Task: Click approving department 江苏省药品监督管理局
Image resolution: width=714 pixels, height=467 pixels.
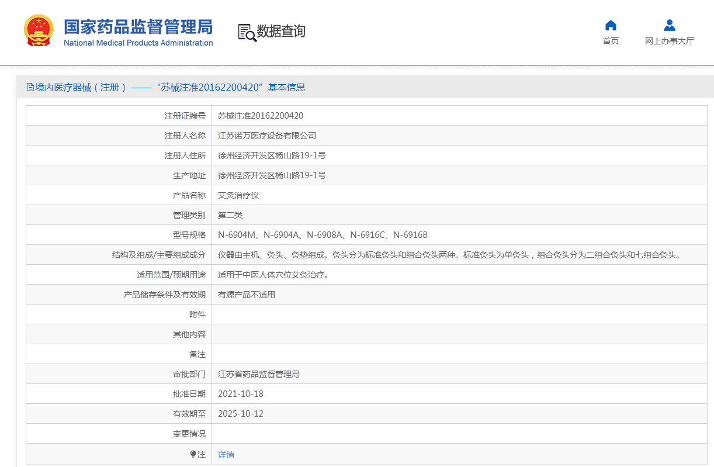Action: [259, 374]
